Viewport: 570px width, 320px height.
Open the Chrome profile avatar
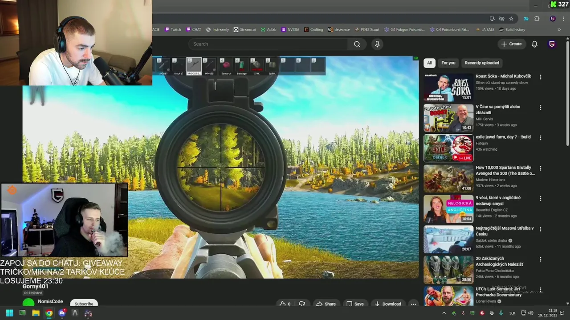point(553,19)
